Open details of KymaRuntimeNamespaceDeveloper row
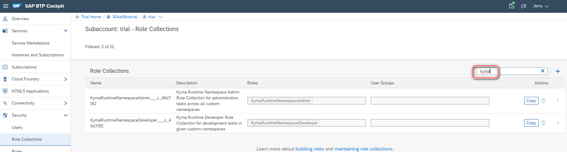Screen dimensions: 567x152 [x=558, y=123]
